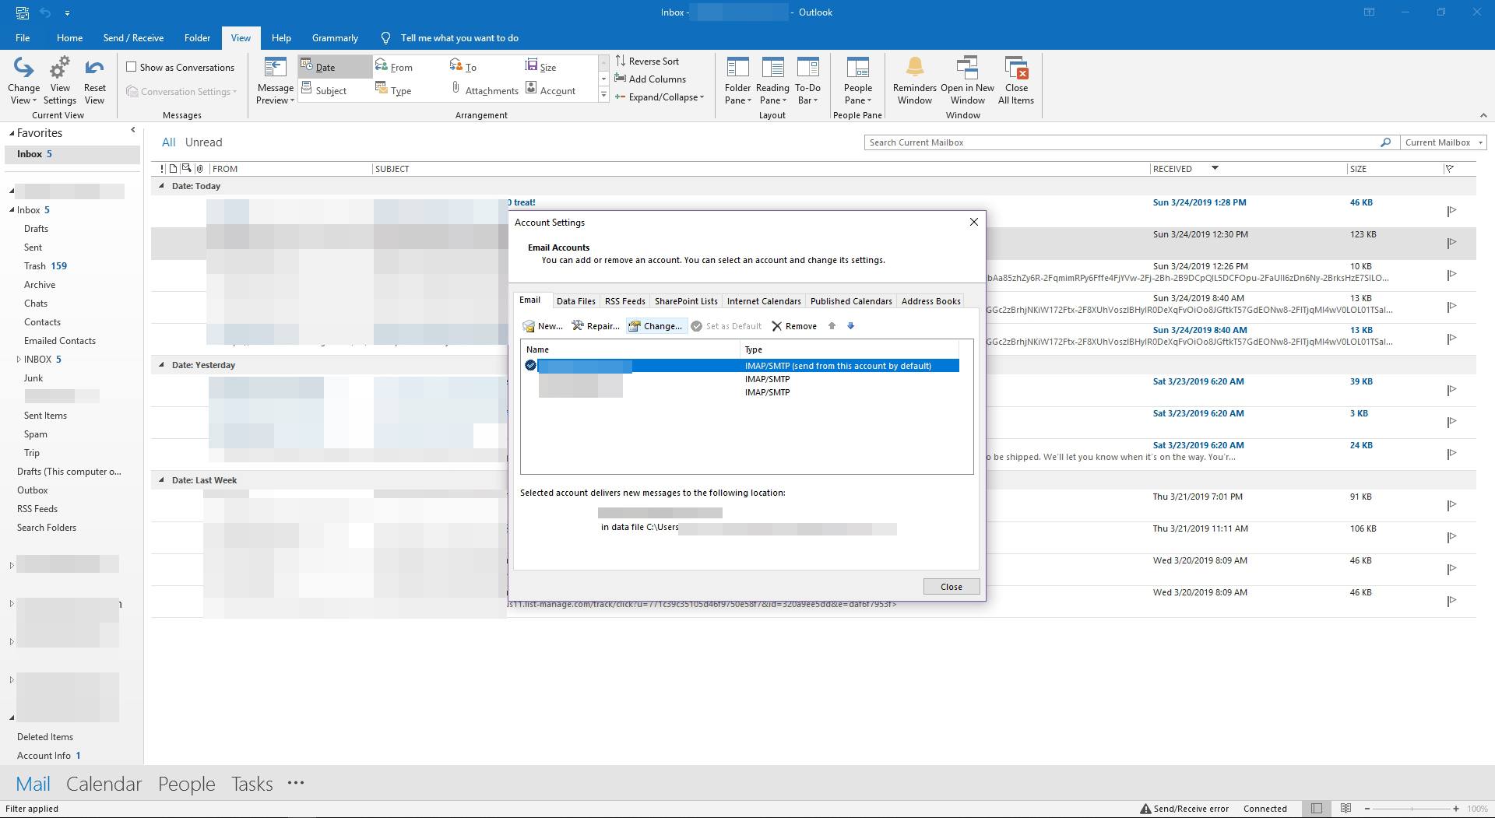The height and width of the screenshot is (818, 1495).
Task: Arrange messages by Account
Action: [x=551, y=90]
